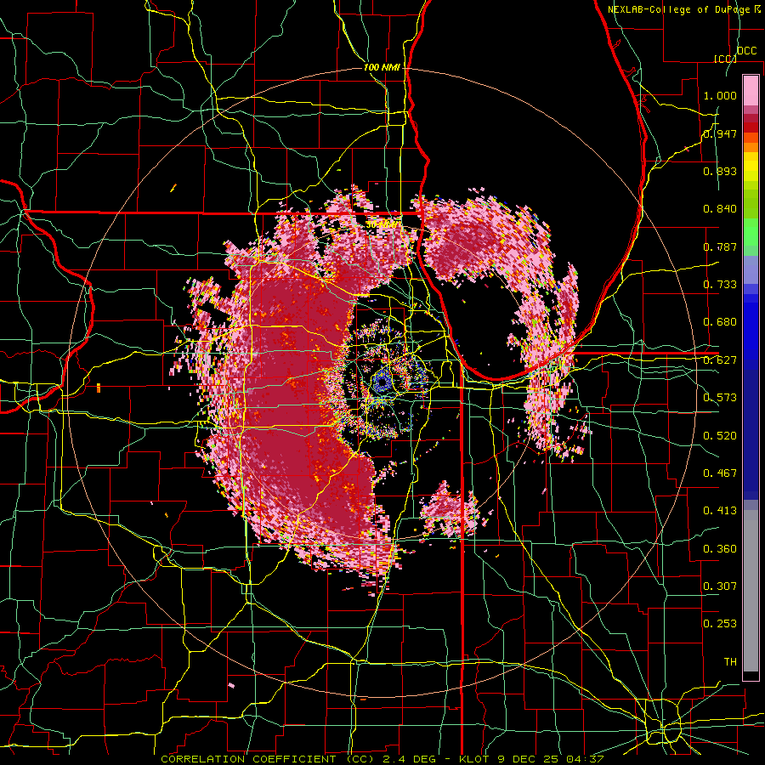Screen dimensions: 765x765
Task: Click the 50 NMI range ring label
Action: point(382,224)
